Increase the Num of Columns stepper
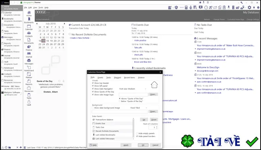Screen dimensions: 261x150 tap(157, 127)
